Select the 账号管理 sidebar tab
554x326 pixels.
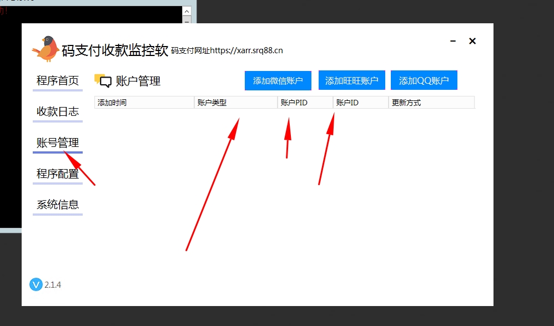pyautogui.click(x=58, y=142)
